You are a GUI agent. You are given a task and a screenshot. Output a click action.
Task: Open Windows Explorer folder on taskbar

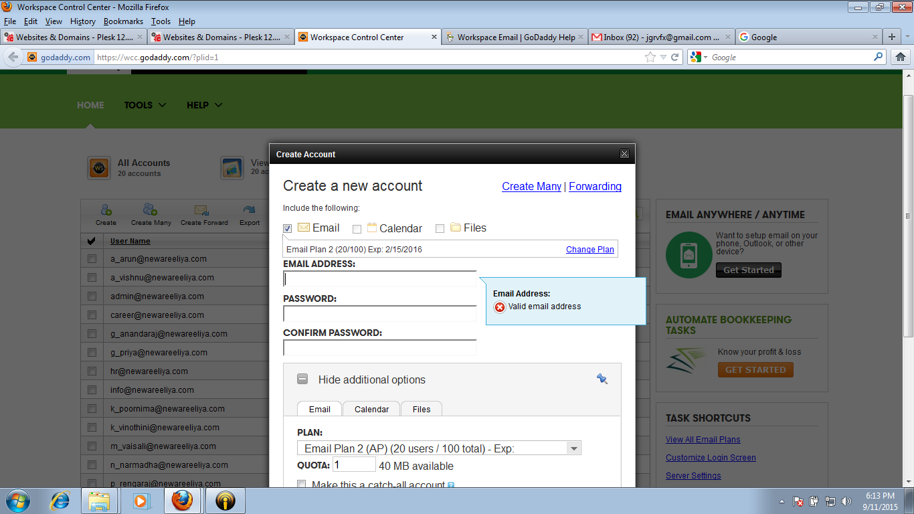pos(99,501)
